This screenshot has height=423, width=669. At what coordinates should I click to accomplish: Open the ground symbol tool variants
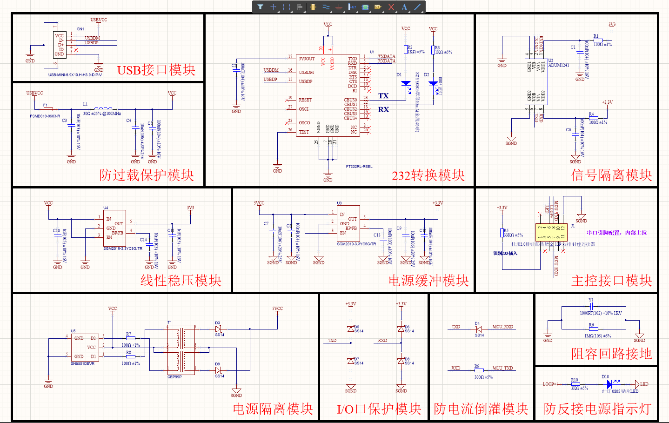coord(344,12)
